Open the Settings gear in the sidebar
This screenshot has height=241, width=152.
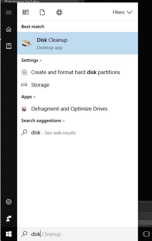(x=9, y=202)
